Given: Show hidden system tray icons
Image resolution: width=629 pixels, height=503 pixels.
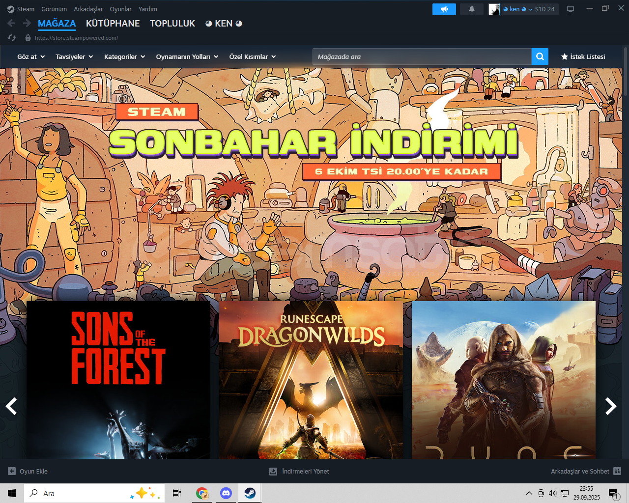Looking at the screenshot, I should click(x=529, y=493).
